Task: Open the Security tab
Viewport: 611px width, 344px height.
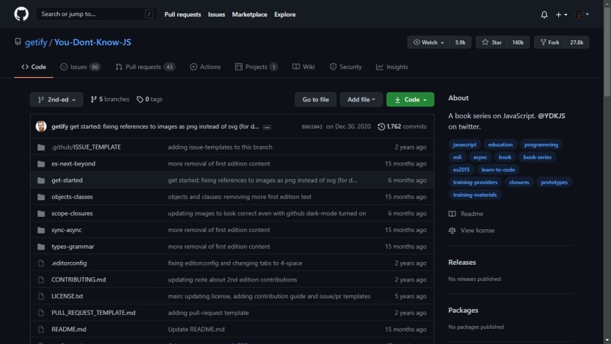Action: (x=346, y=67)
